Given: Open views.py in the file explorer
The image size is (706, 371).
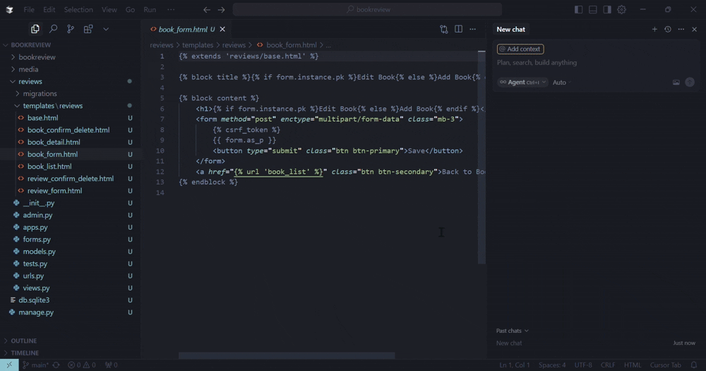Looking at the screenshot, I should point(36,288).
